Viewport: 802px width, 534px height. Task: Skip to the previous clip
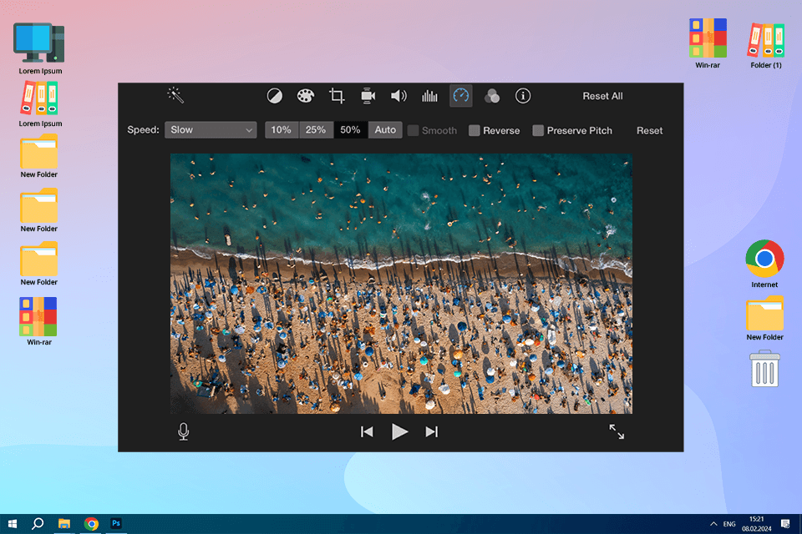(367, 432)
